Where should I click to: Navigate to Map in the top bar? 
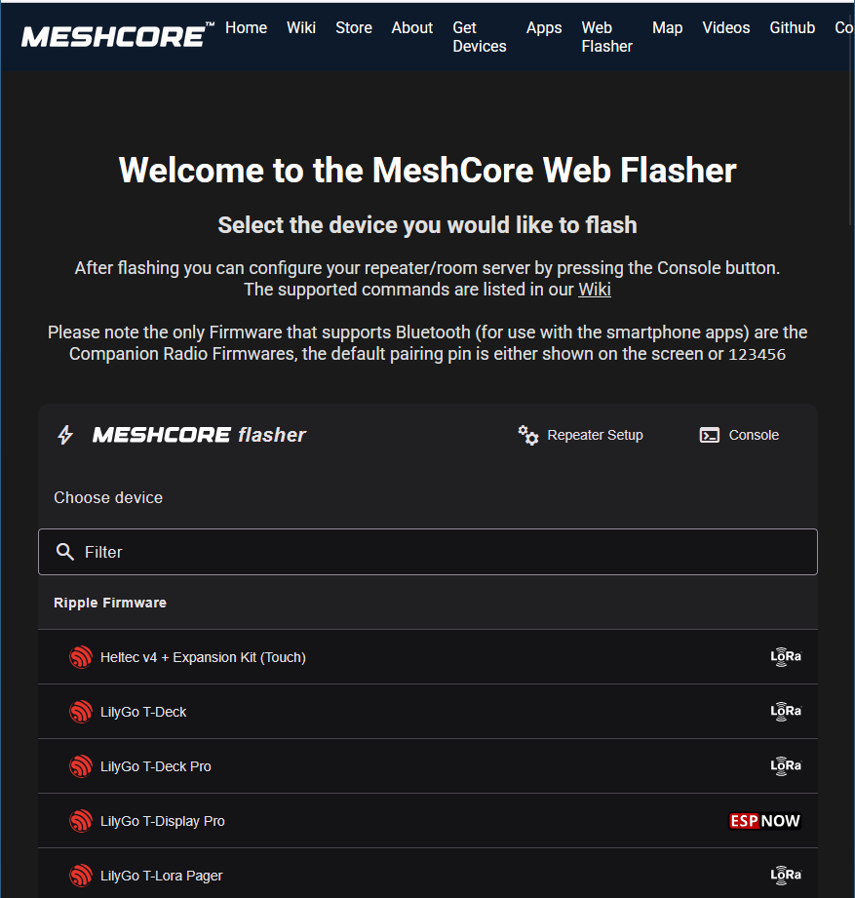pos(667,27)
